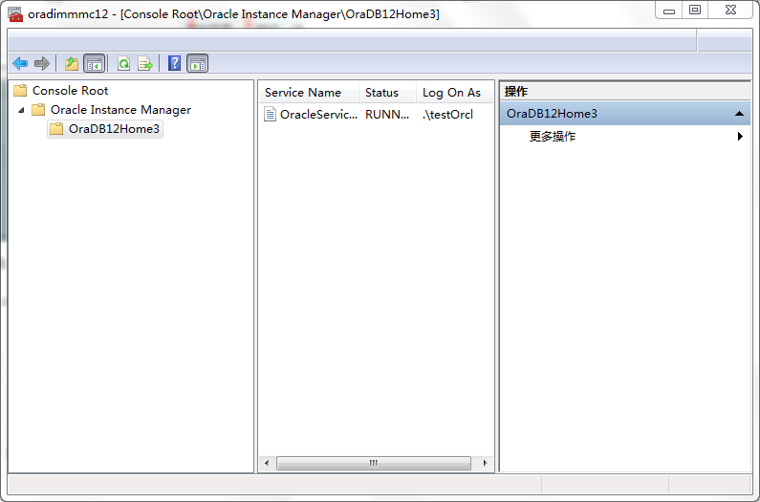Collapse the Oracle Instance Manager node
This screenshot has width=760, height=502.
point(21,111)
